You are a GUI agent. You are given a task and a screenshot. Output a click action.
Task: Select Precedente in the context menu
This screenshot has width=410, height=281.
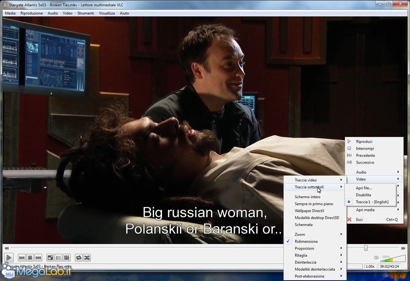pos(374,155)
